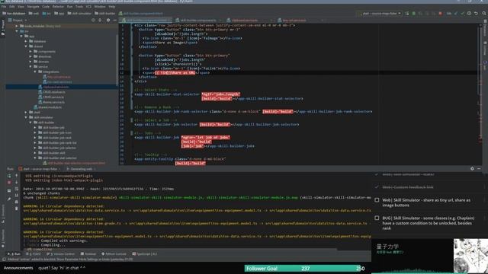Open the Navigate menu
Screen dimensions: 488x274
tap(33, 7)
